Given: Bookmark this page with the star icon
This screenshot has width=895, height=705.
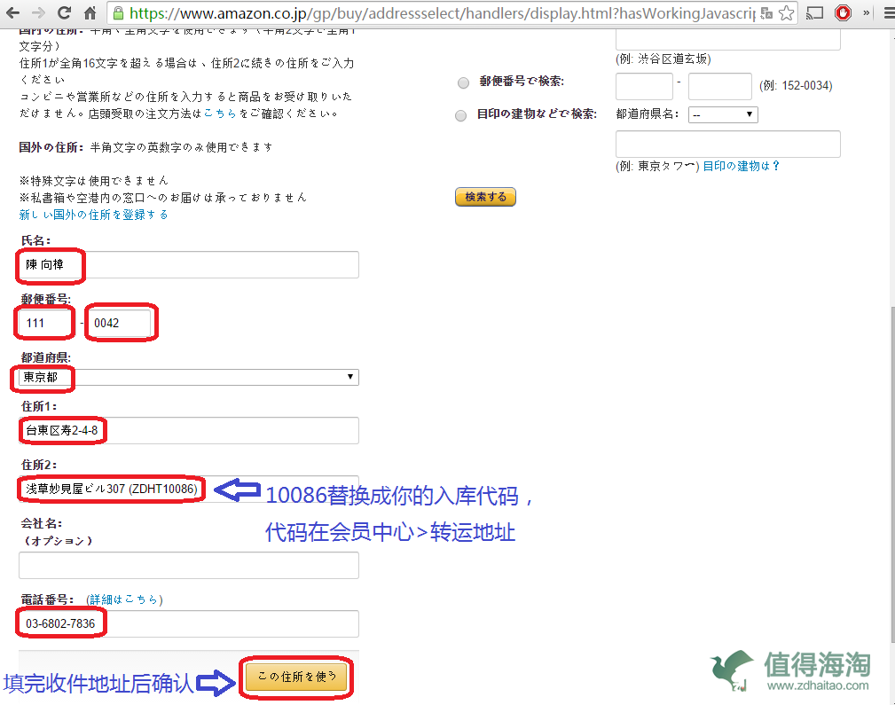Looking at the screenshot, I should [x=786, y=13].
